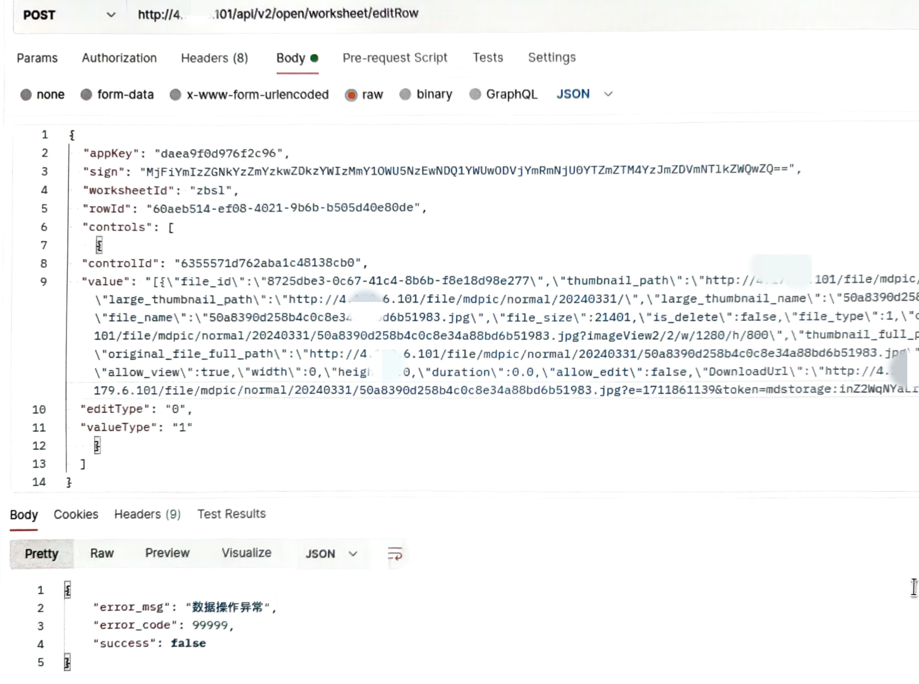This screenshot has width=919, height=684.
Task: Select the GraphQL body option
Action: tap(475, 95)
